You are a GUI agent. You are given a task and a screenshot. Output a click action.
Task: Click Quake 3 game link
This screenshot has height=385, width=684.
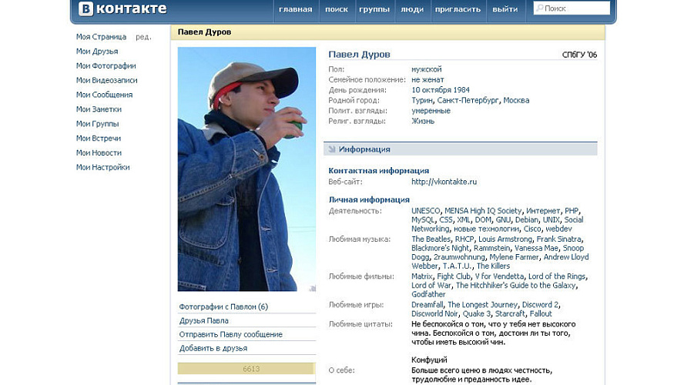pyautogui.click(x=476, y=313)
